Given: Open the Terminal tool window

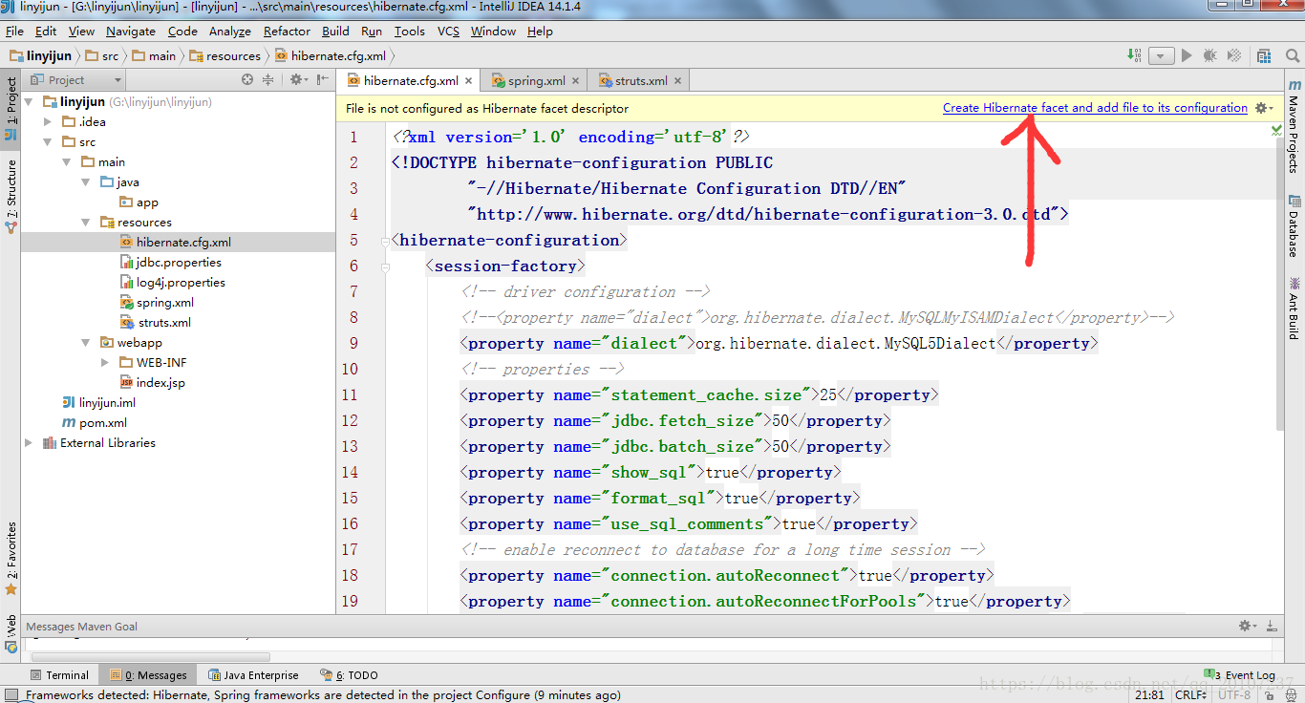Looking at the screenshot, I should (58, 675).
